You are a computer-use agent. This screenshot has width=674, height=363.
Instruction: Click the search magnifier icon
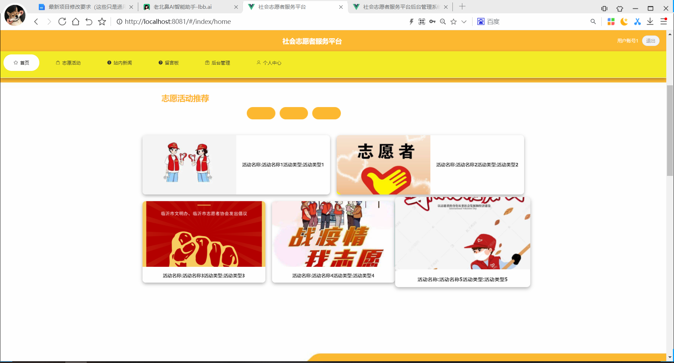(x=593, y=22)
